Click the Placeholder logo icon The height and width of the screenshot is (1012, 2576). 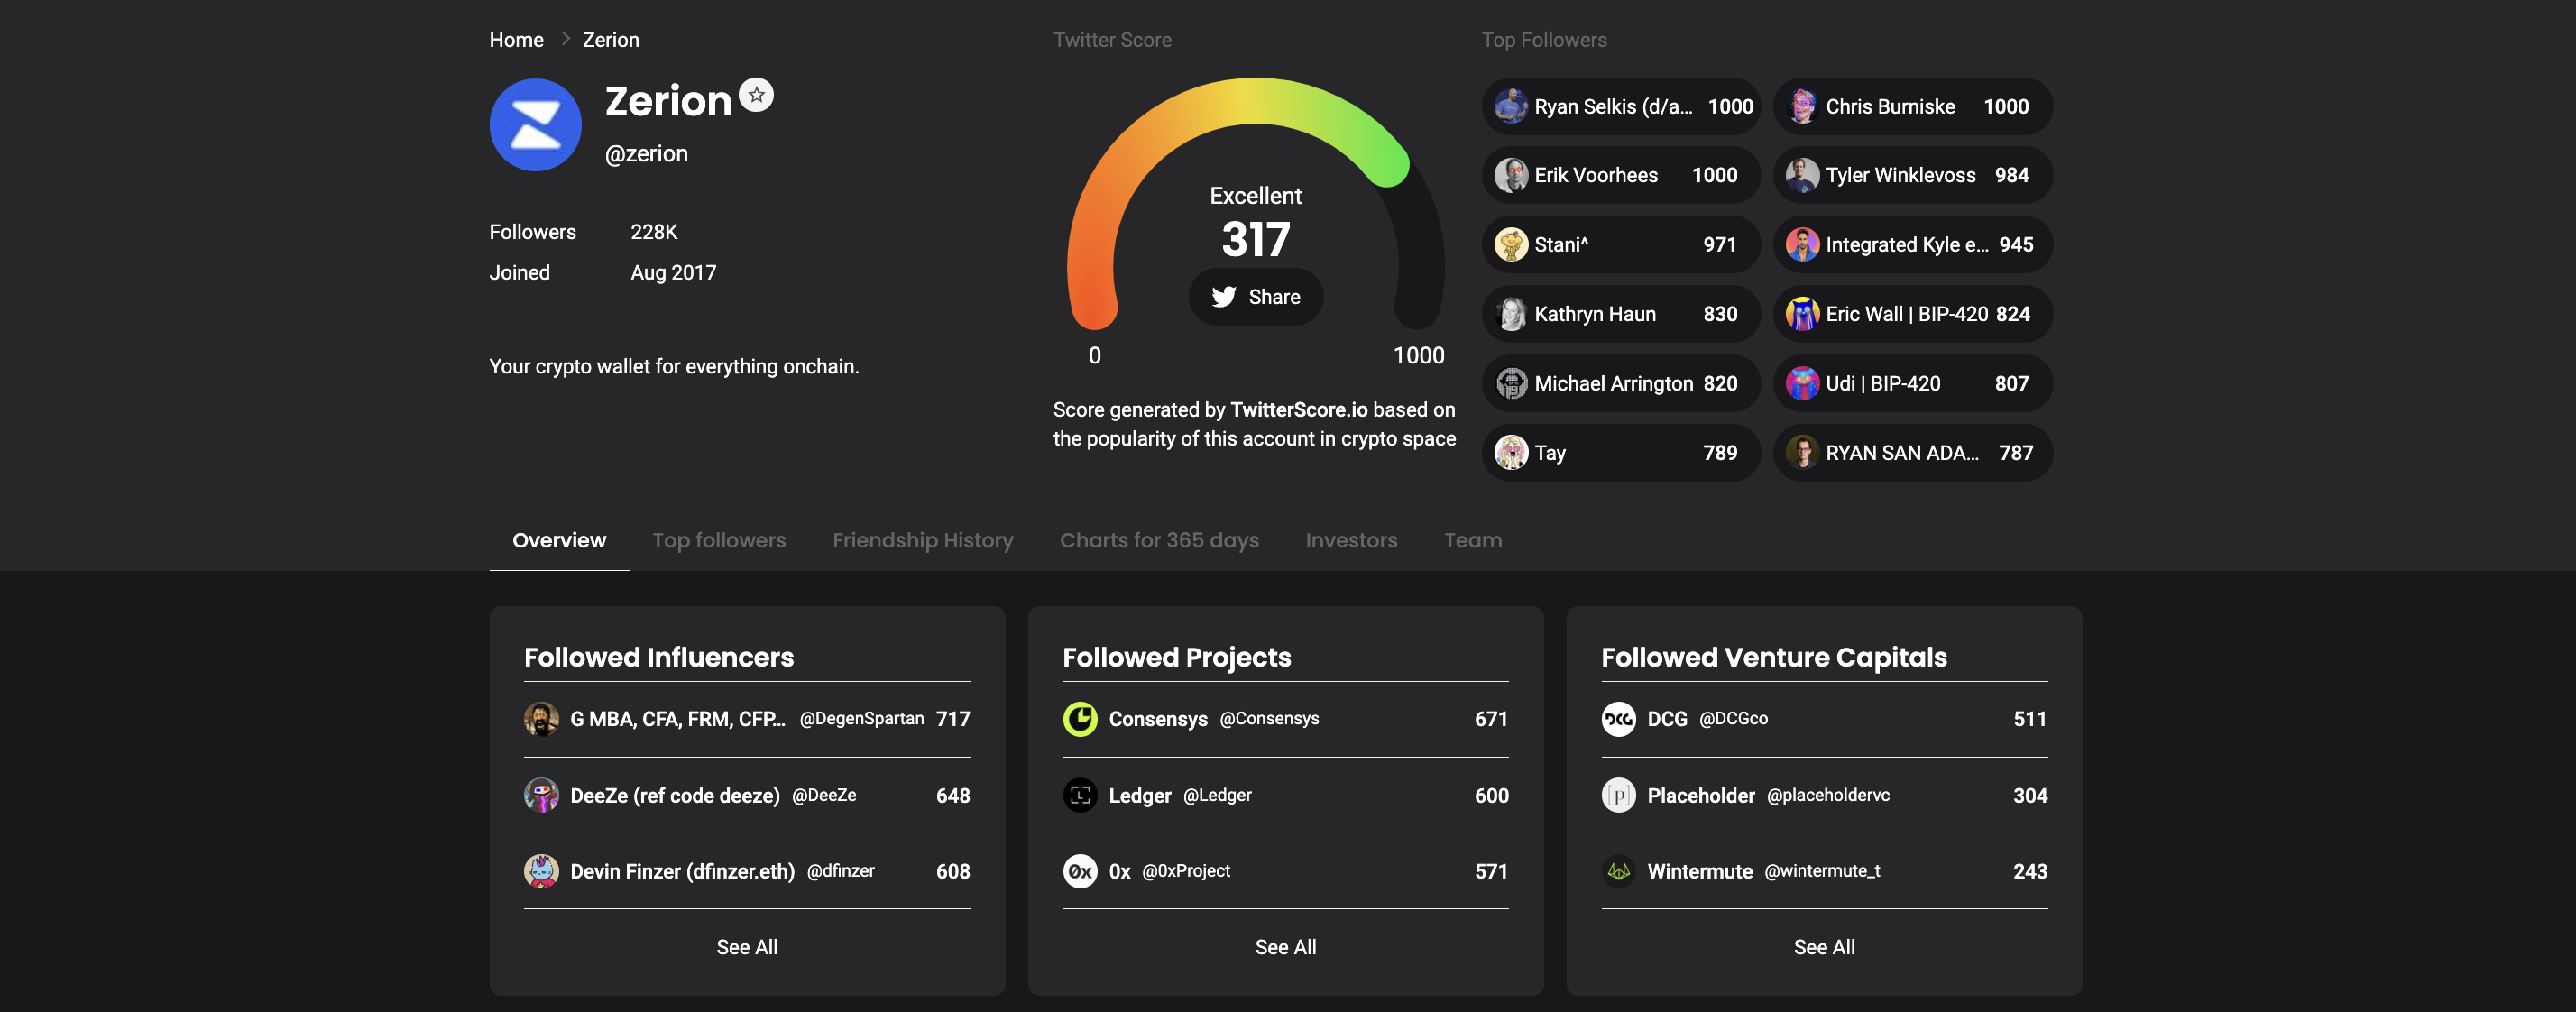click(1618, 795)
